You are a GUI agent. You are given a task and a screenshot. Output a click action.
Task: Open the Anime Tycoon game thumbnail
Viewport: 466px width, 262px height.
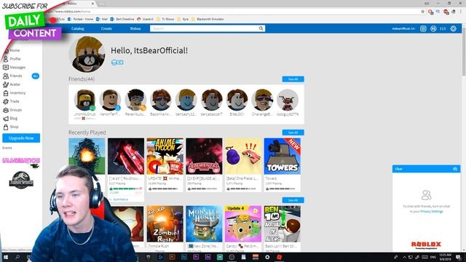(x=165, y=156)
